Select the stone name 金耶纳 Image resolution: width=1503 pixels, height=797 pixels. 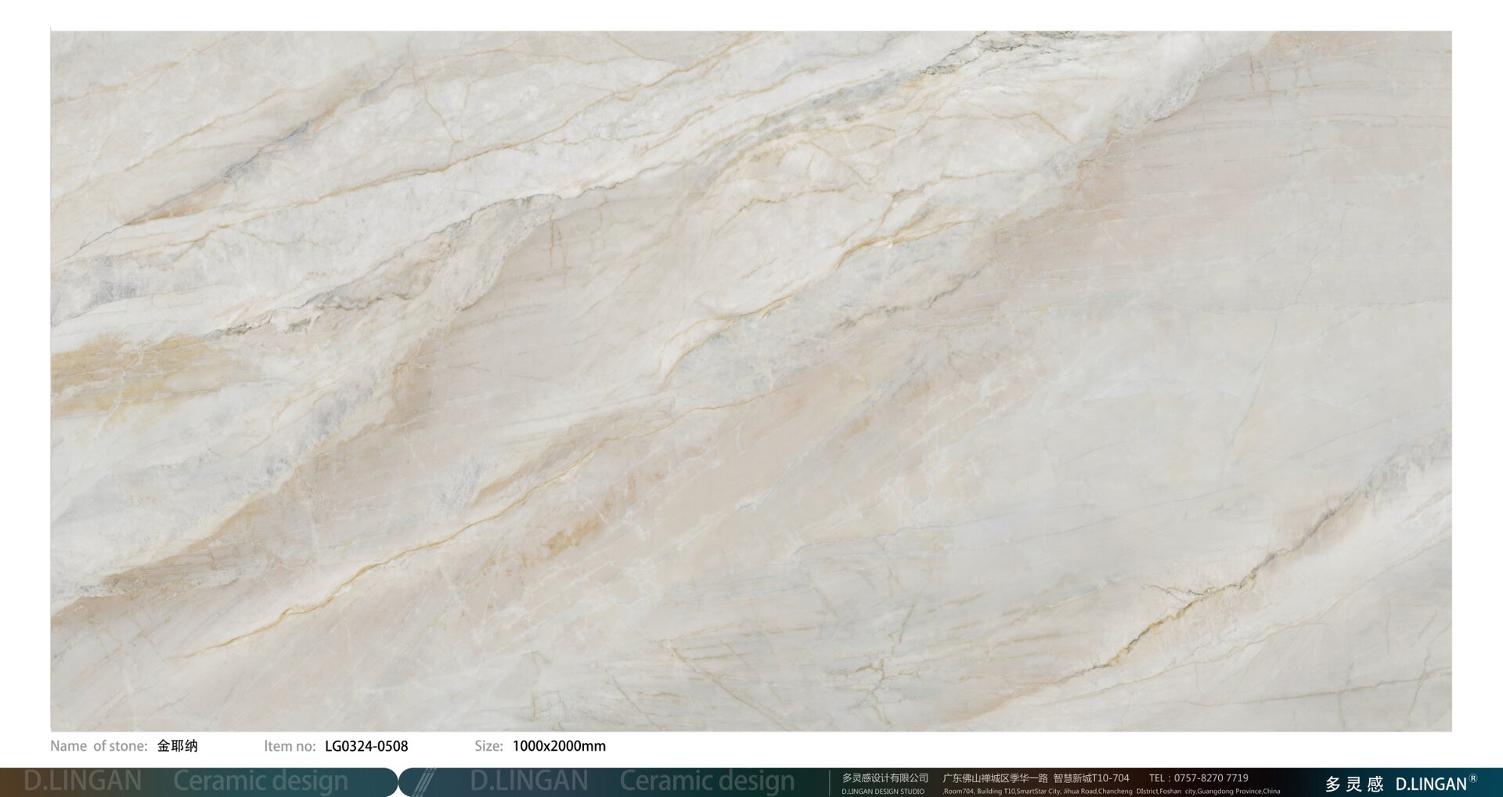coord(178,746)
